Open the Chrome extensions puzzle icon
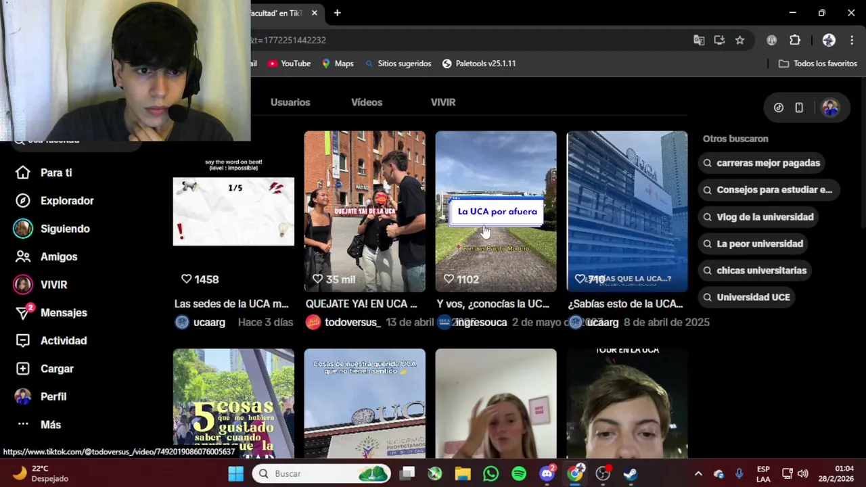Screen dimensions: 866x487 pos(795,41)
